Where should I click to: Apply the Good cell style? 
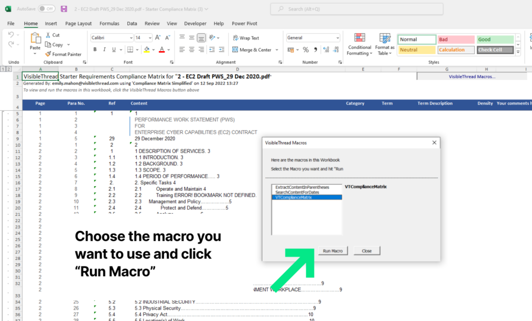(x=495, y=40)
